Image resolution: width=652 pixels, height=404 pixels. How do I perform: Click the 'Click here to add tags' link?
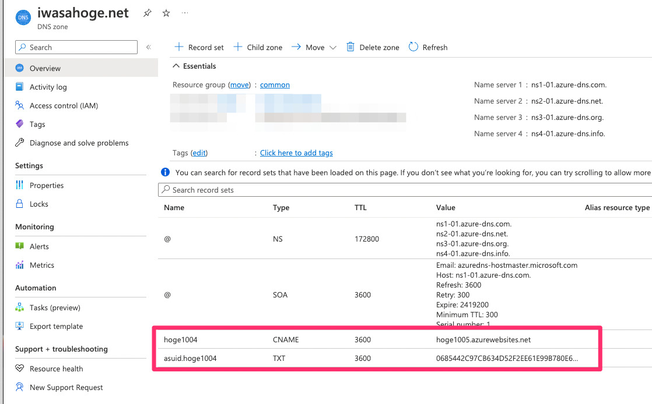(x=296, y=153)
